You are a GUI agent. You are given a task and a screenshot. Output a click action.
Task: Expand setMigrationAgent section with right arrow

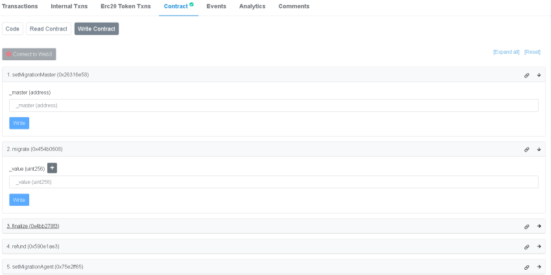tap(539, 267)
